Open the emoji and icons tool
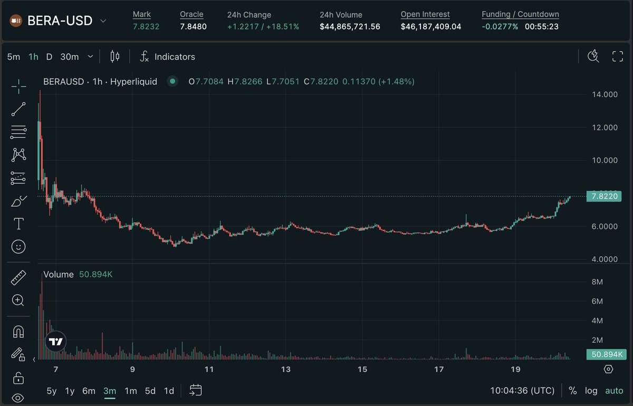 [18, 247]
